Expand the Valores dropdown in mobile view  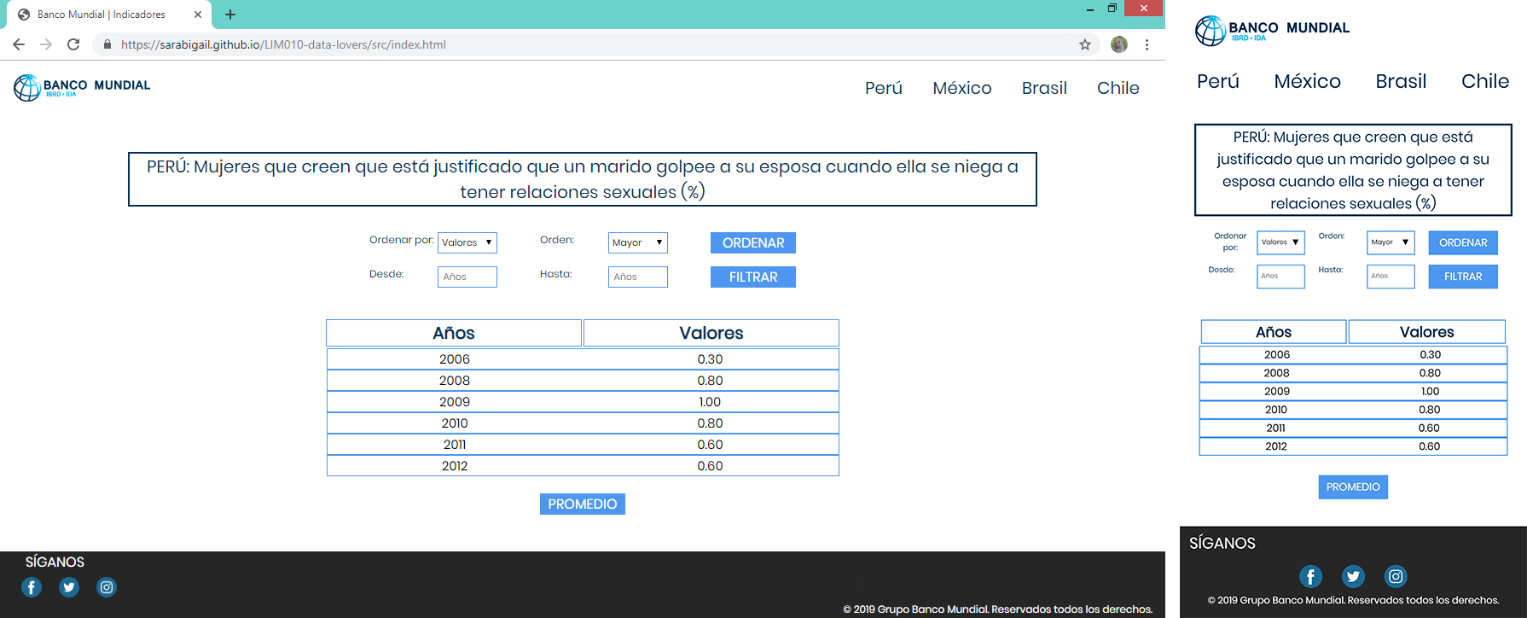(1280, 242)
